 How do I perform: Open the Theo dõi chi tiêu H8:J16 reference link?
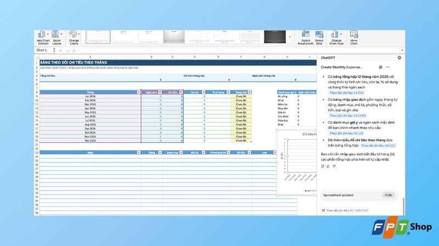pos(346,133)
